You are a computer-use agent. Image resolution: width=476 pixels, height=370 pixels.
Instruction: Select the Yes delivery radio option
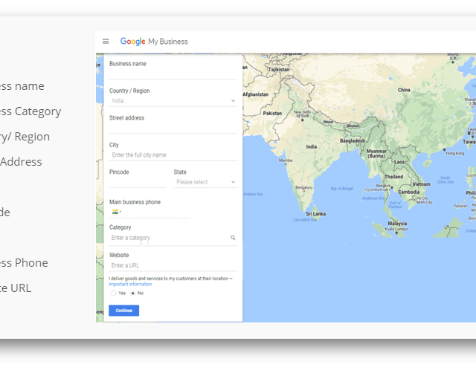pos(114,293)
